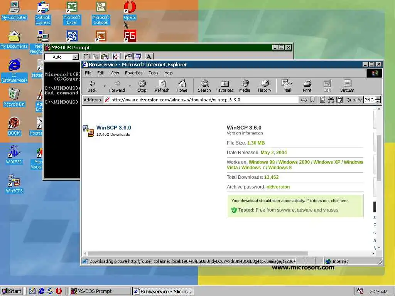Screen dimensions: 395x296
Task: Expand the Mail button dropdown arrow
Action: point(292,83)
